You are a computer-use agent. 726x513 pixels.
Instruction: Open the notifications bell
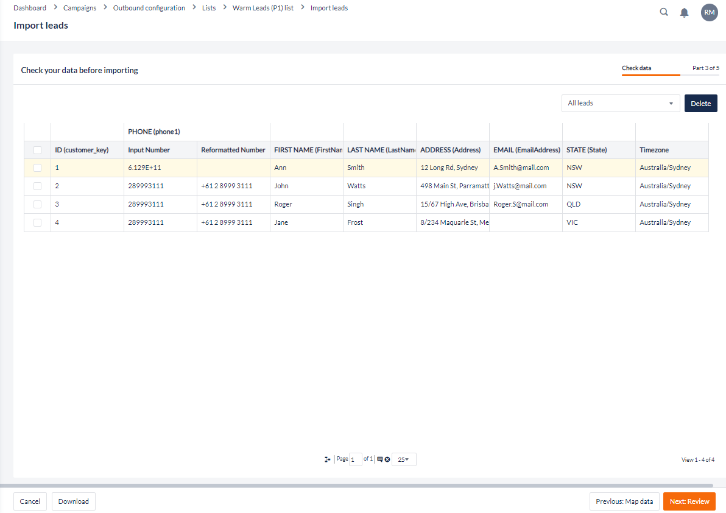tap(684, 12)
